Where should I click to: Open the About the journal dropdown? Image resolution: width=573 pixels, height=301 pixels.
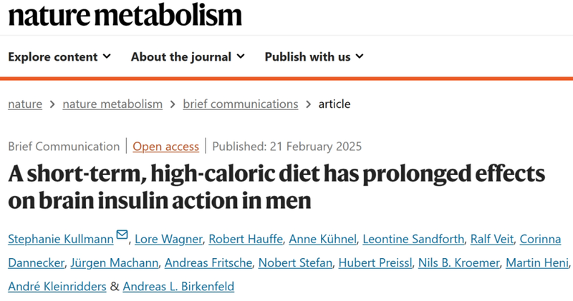coord(188,56)
